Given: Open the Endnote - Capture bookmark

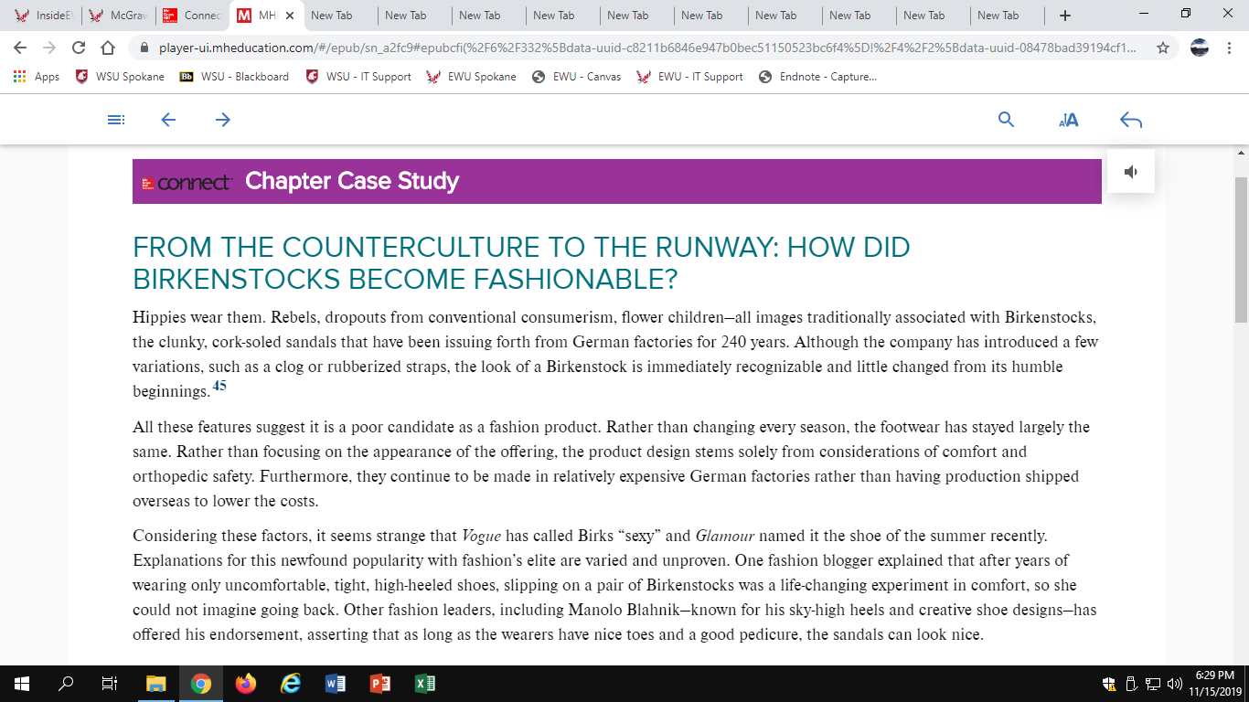Looking at the screenshot, I should pyautogui.click(x=817, y=77).
